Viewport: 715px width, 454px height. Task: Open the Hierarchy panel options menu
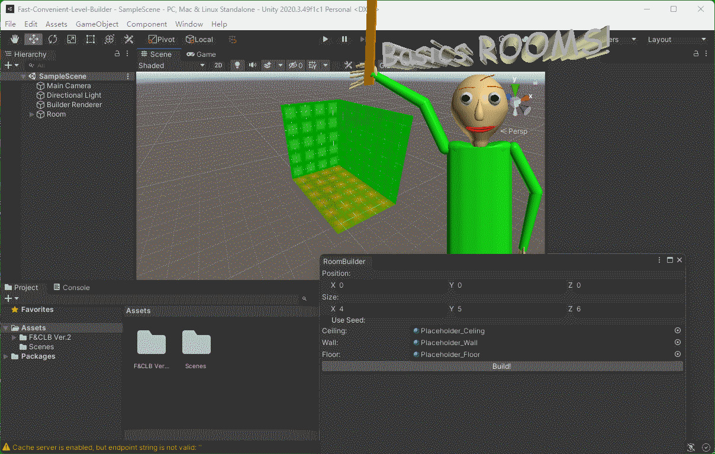[x=128, y=54]
